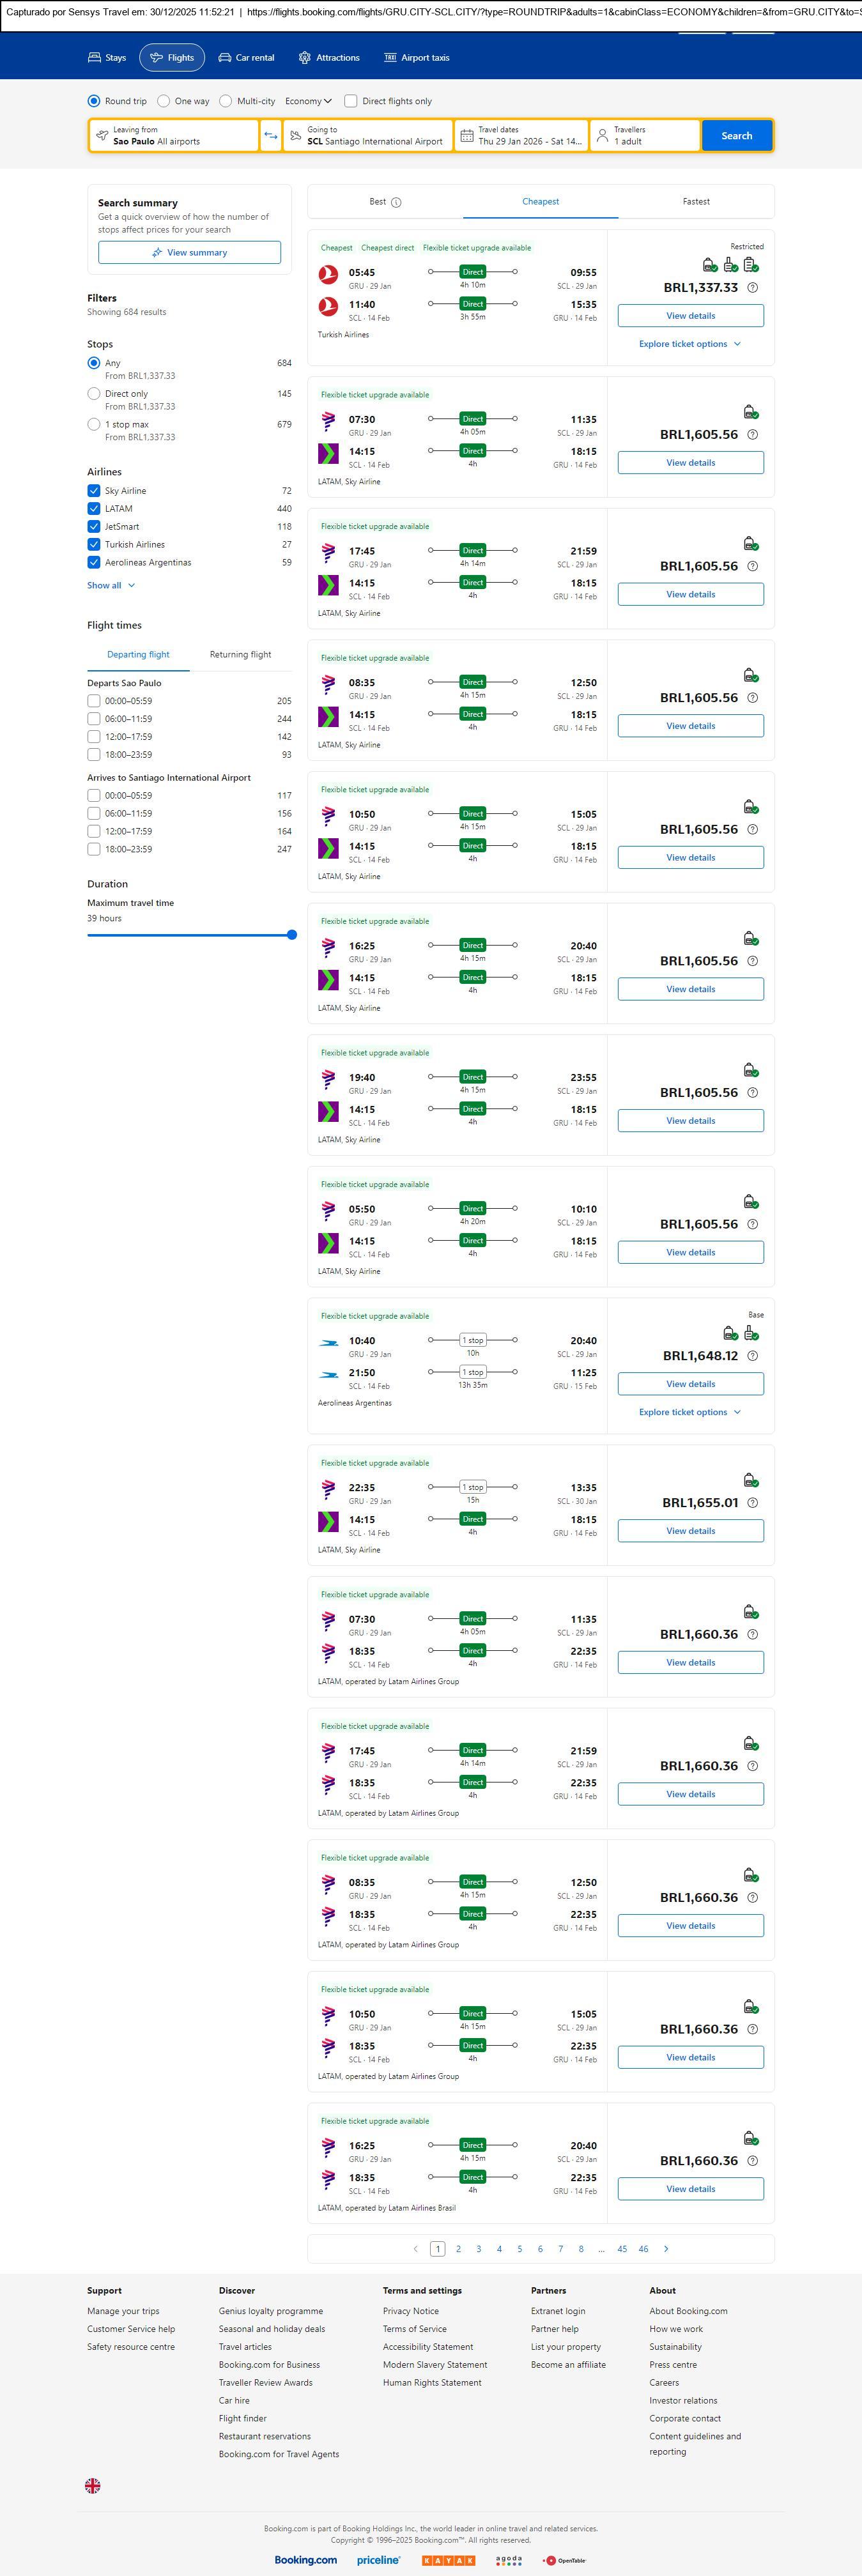Click the calendar icon in Travel dates field
862x2576 pixels.
[467, 136]
